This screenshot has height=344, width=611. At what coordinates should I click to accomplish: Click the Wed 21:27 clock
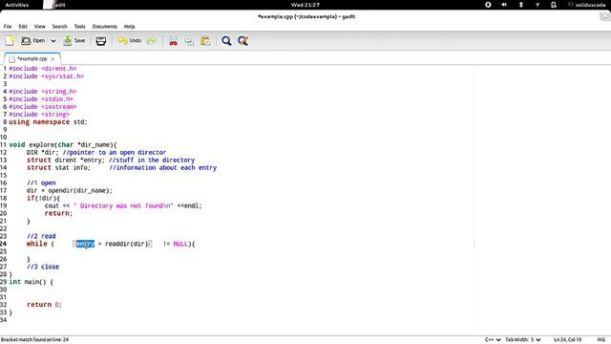(305, 5)
